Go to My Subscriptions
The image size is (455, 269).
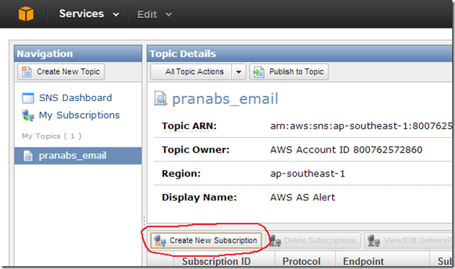click(79, 115)
